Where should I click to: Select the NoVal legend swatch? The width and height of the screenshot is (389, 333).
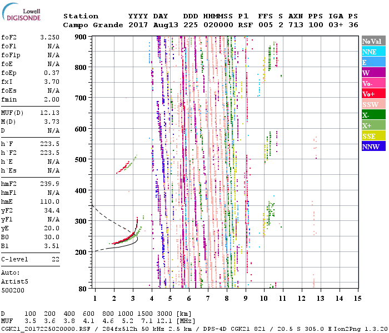(x=373, y=41)
